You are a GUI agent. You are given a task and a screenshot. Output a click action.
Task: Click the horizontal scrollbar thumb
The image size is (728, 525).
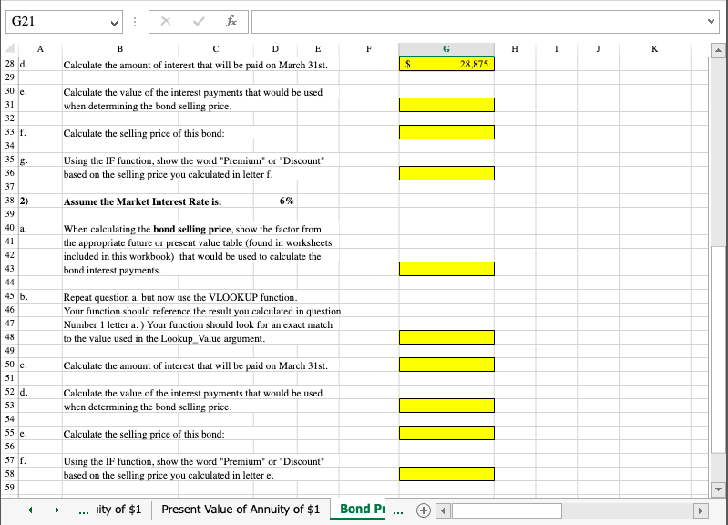[x=507, y=510]
